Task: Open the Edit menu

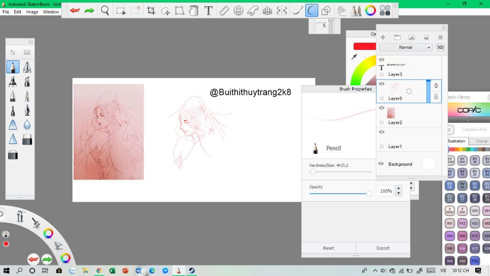Action: click(18, 12)
